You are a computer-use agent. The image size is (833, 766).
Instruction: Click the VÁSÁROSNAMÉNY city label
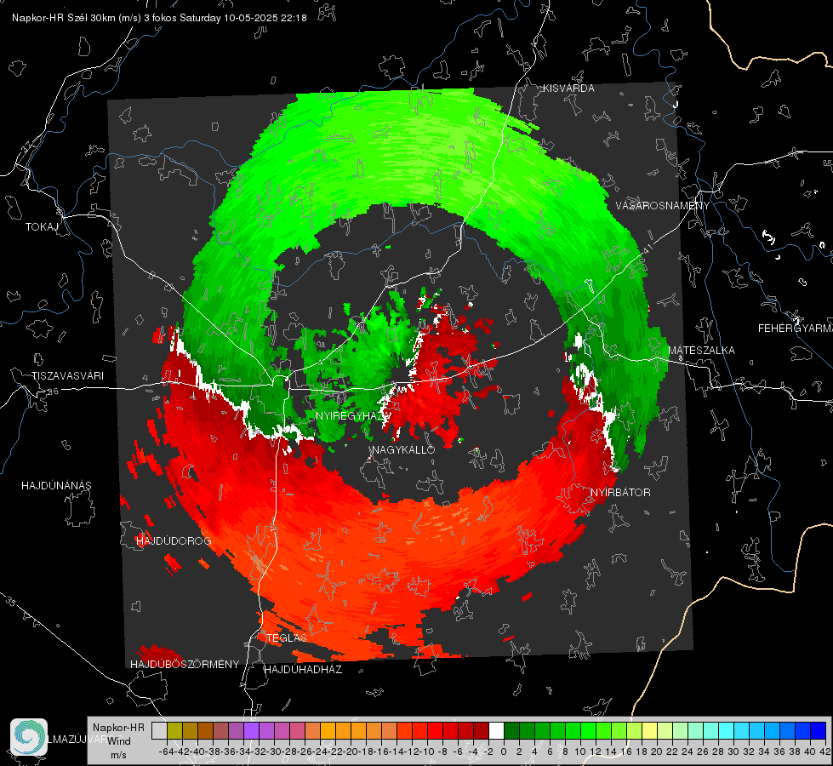663,206
